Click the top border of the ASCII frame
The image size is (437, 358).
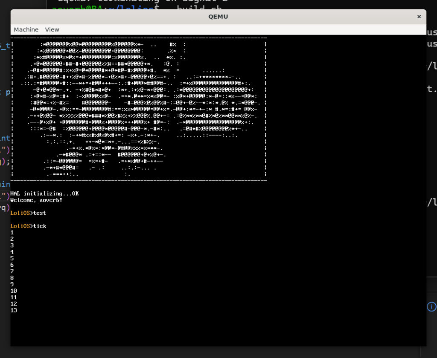(139, 38)
